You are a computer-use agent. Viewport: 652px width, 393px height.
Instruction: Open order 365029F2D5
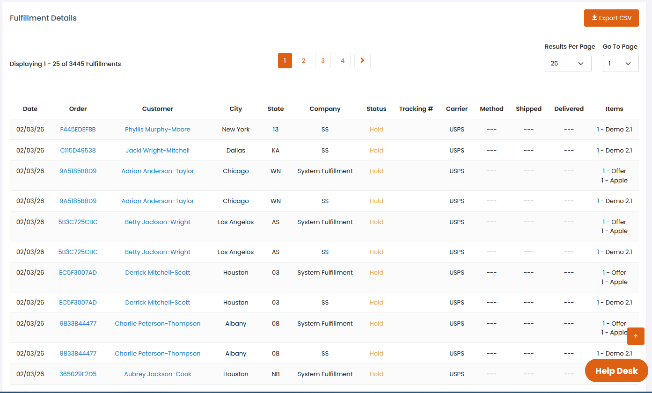point(78,374)
